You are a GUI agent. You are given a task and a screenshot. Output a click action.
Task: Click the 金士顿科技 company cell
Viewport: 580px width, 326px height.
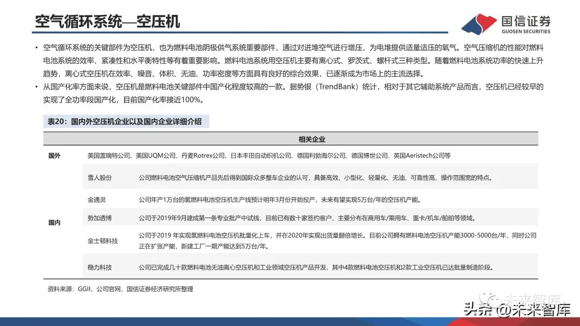[x=103, y=241]
